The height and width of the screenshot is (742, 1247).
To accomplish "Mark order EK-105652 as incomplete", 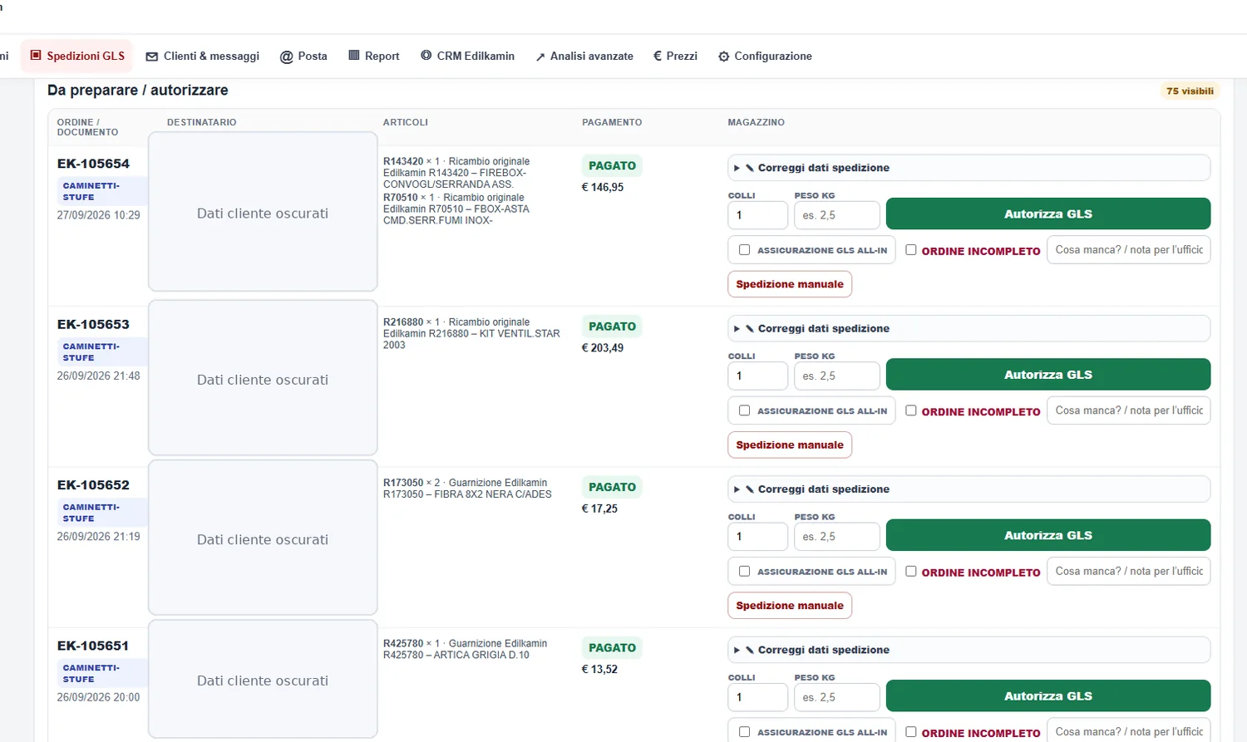I will pyautogui.click(x=911, y=572).
